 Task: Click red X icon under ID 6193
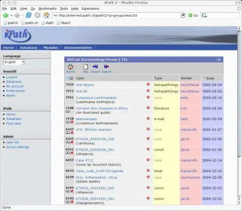72,202
